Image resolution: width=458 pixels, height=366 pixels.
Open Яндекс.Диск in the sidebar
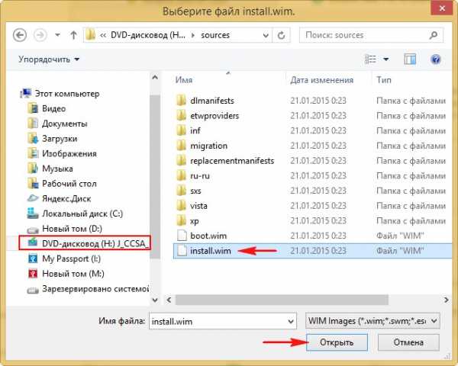pos(59,198)
